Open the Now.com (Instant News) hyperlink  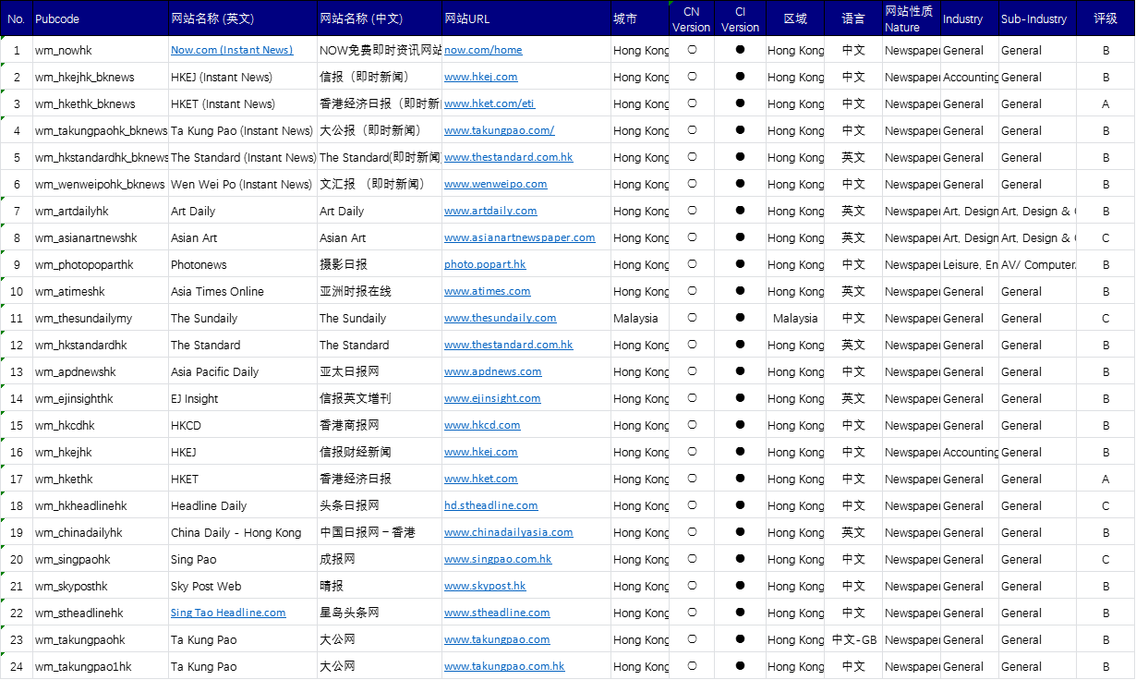(x=232, y=50)
